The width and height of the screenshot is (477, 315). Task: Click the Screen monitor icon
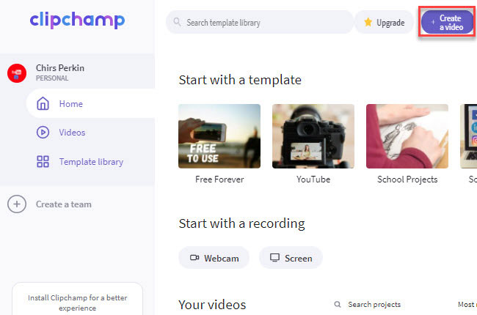(274, 258)
